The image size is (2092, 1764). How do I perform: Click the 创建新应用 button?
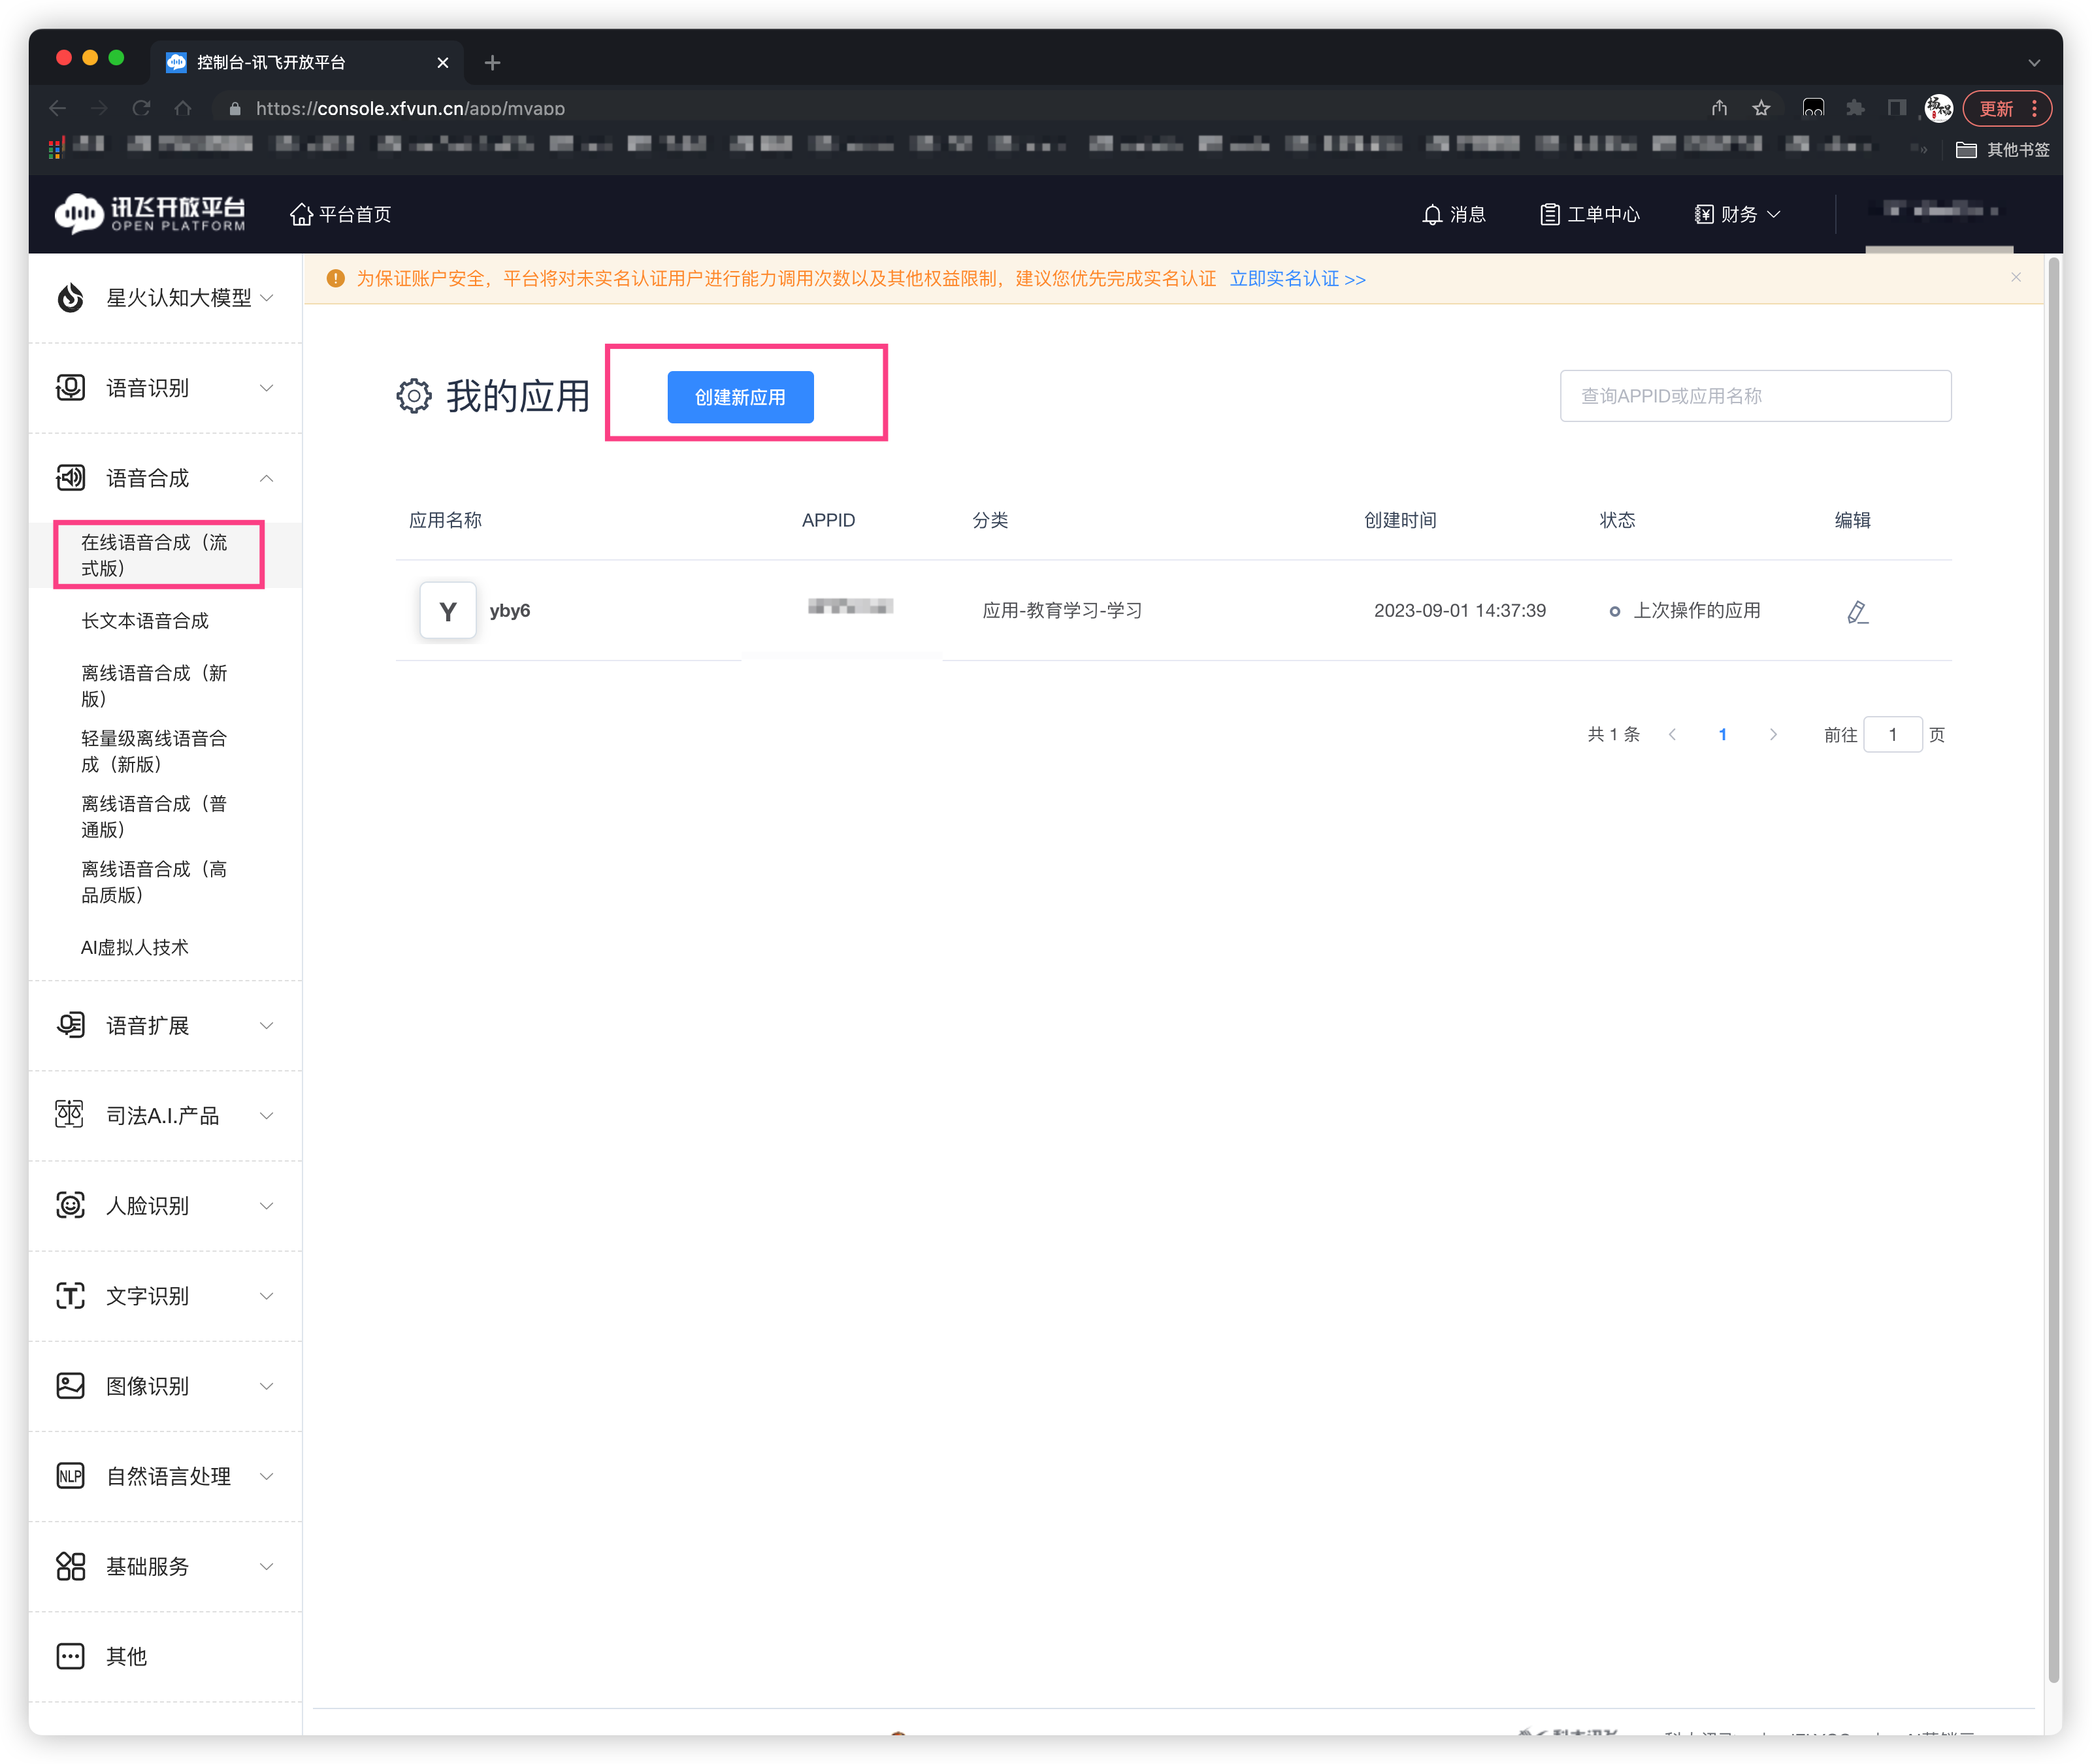tap(740, 397)
